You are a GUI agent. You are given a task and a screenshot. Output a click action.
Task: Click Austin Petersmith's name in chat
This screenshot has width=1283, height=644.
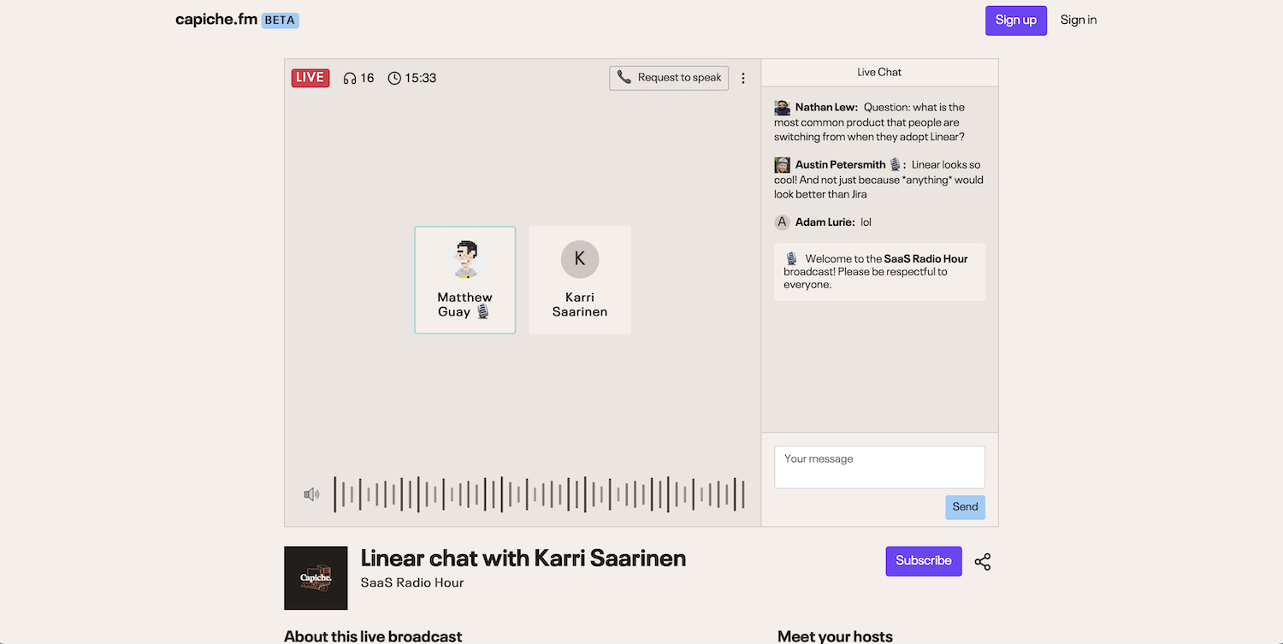(841, 165)
